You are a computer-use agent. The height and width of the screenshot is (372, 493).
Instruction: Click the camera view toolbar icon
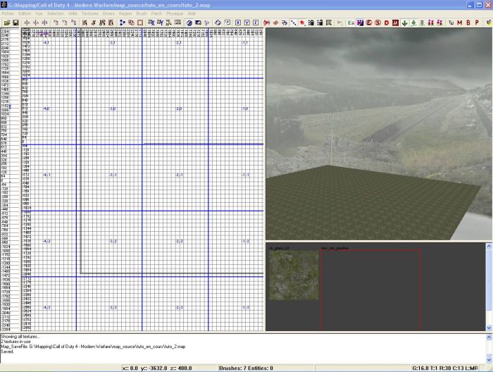[x=198, y=23]
